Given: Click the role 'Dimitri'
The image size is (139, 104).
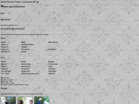Looking at the screenshot, I should point(24,52).
